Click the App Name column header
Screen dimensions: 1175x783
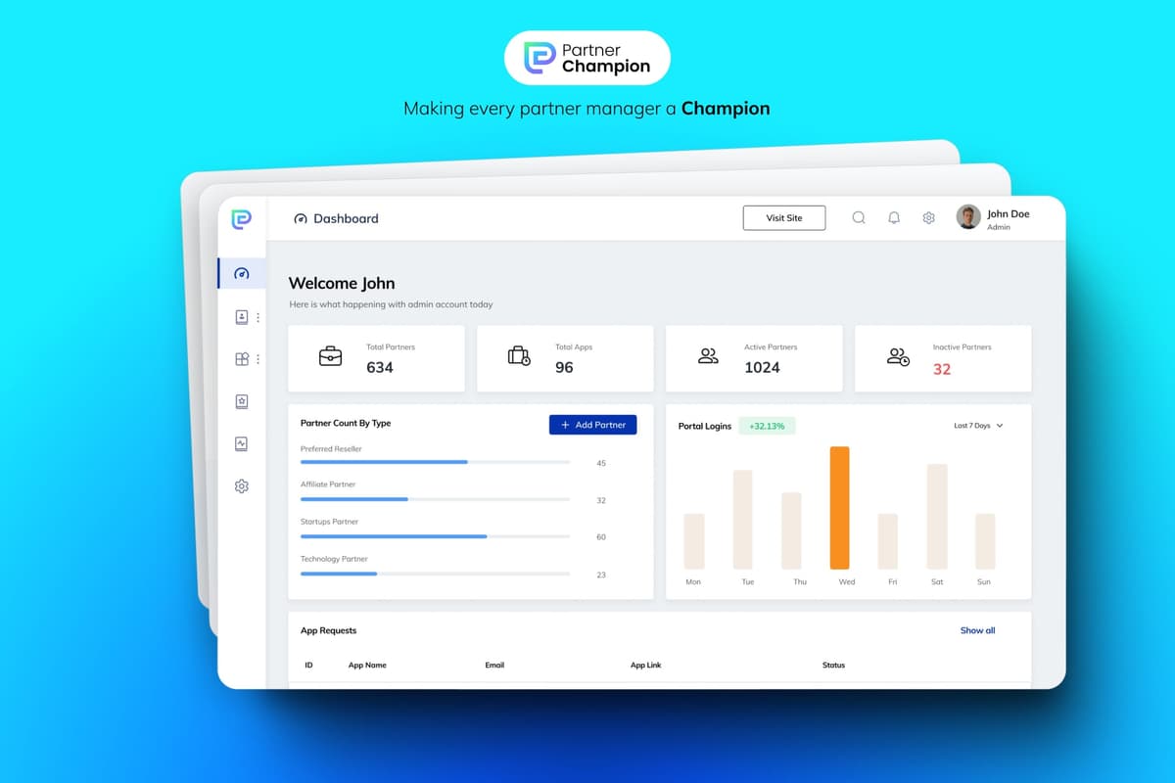click(367, 666)
